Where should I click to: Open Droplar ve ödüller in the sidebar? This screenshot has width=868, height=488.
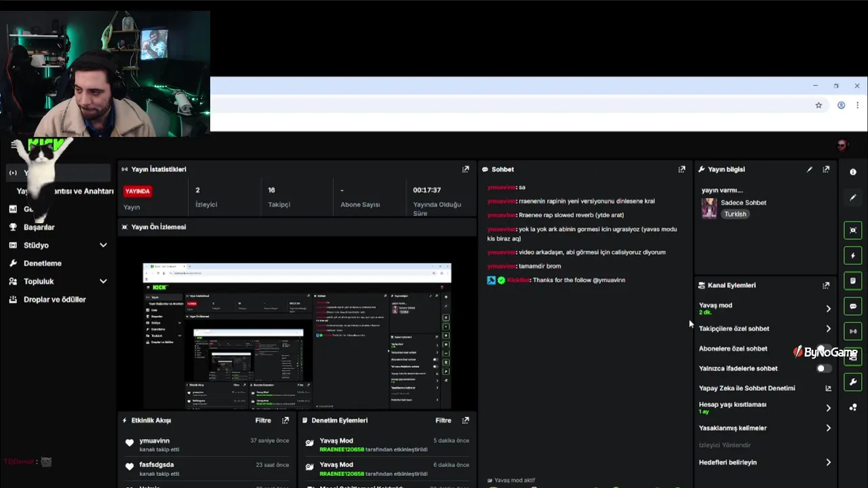[x=54, y=299]
